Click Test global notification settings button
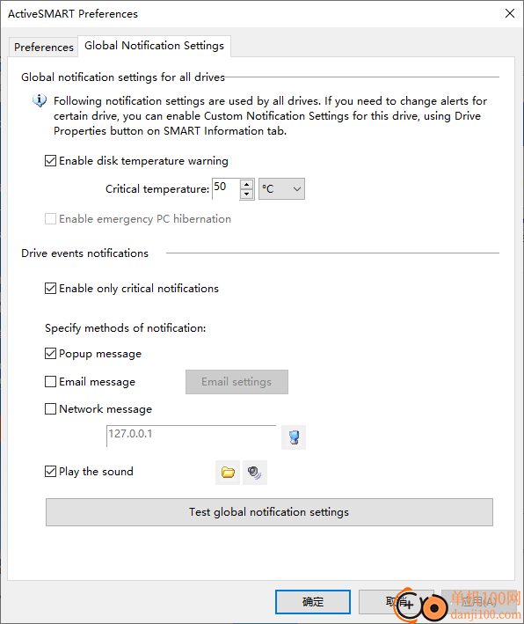 (269, 511)
